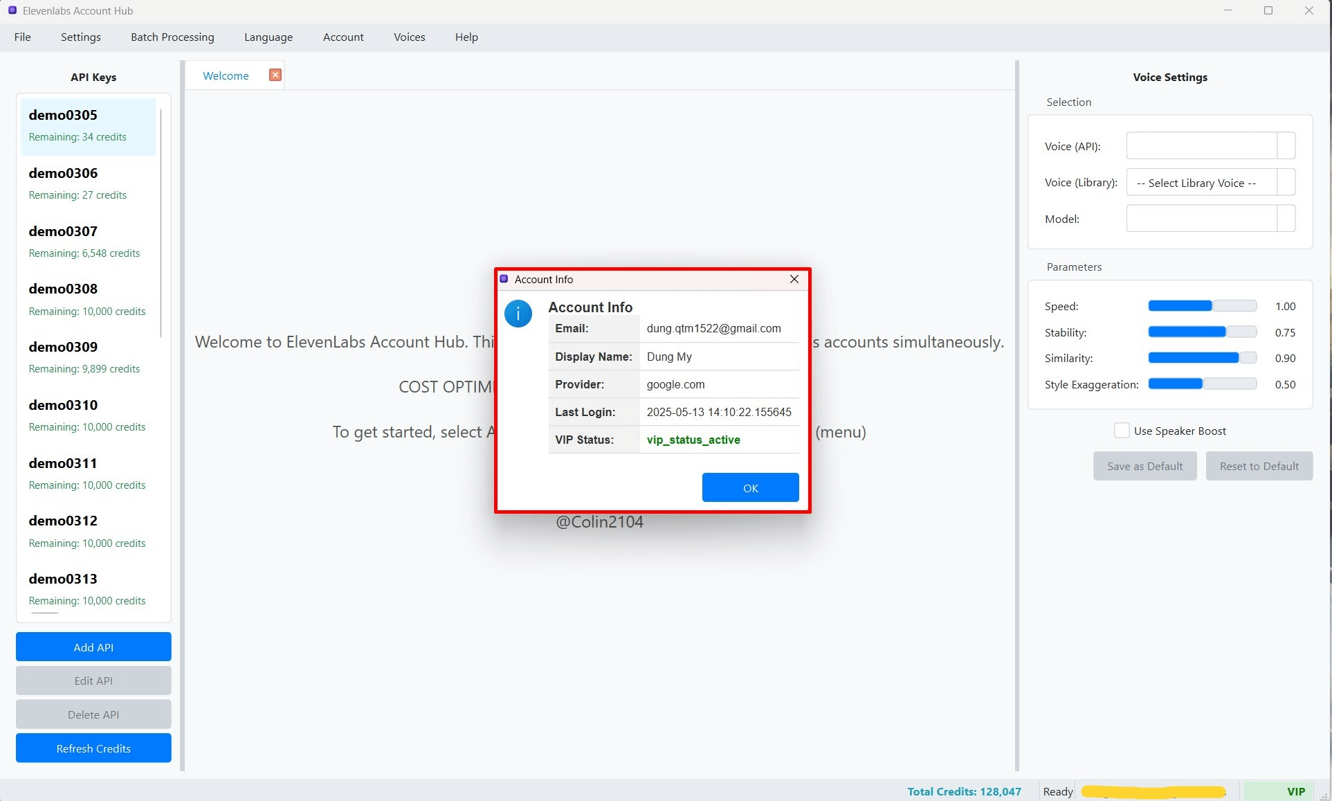1332x801 pixels.
Task: Adjust the Speed slider
Action: 1202,306
